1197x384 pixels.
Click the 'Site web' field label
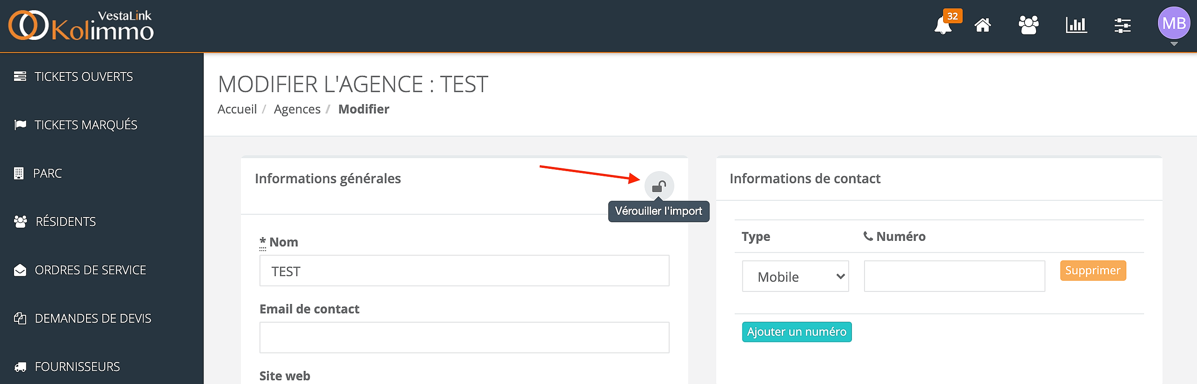point(285,376)
